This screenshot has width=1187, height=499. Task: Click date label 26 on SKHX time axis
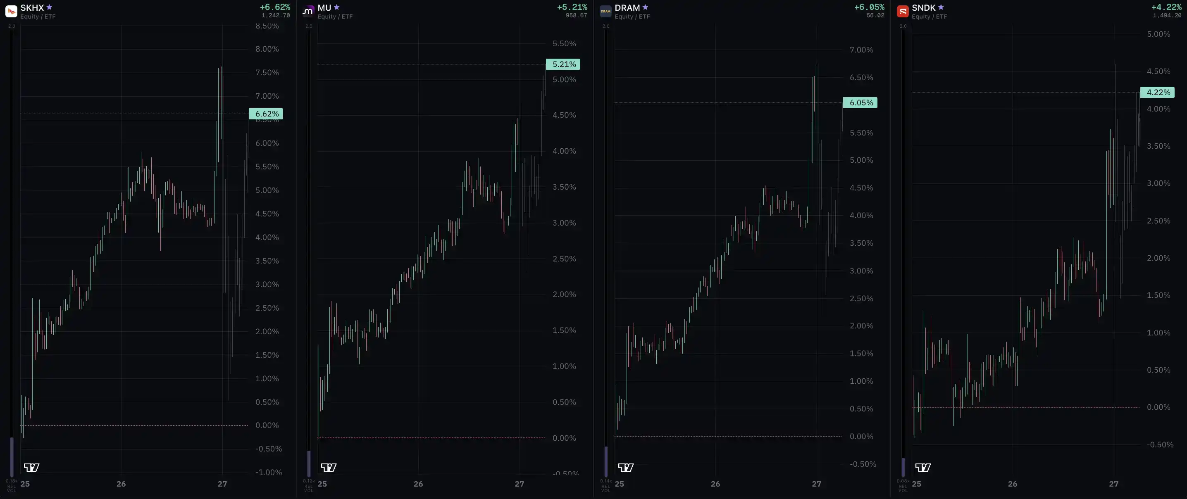121,484
